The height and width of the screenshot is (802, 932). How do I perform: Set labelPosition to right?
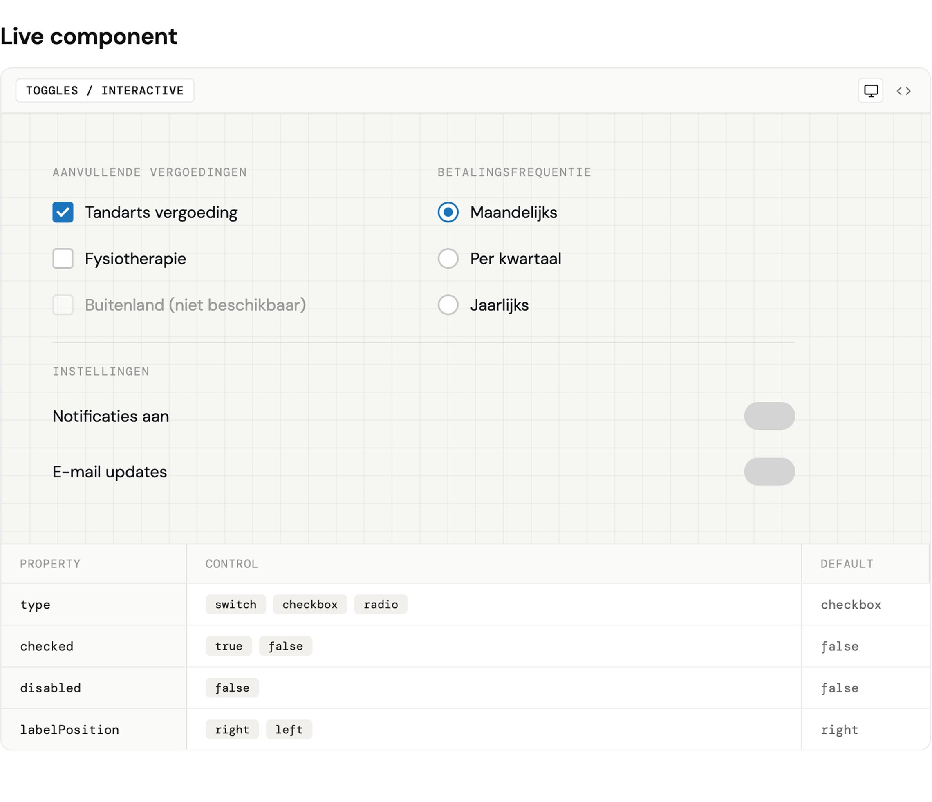click(232, 729)
